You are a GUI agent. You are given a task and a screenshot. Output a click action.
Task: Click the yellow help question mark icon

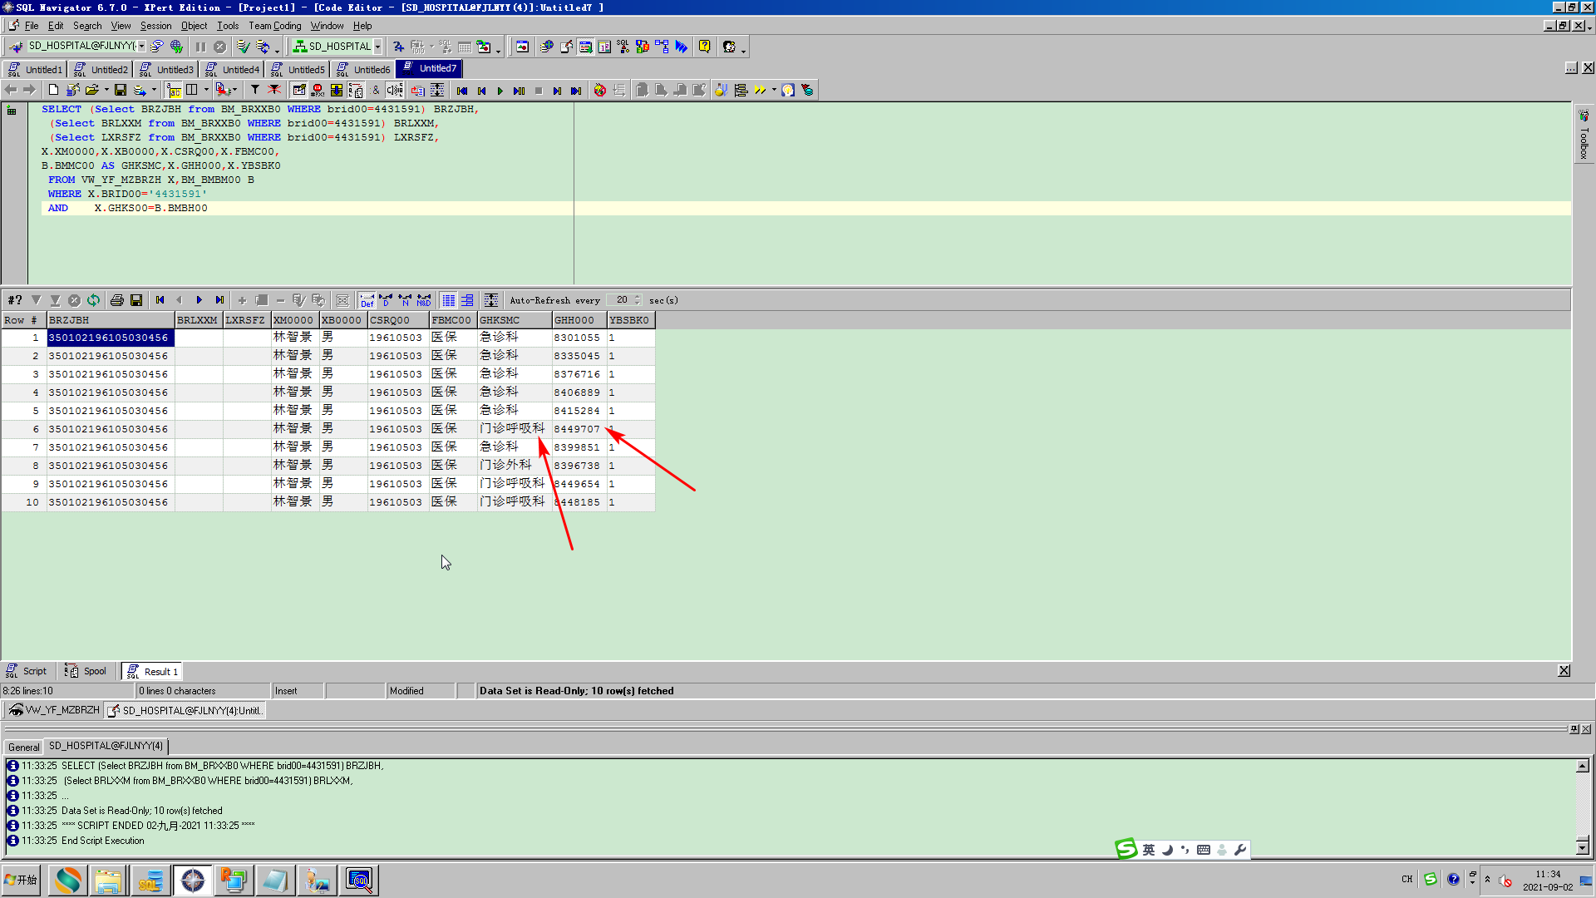coord(704,47)
